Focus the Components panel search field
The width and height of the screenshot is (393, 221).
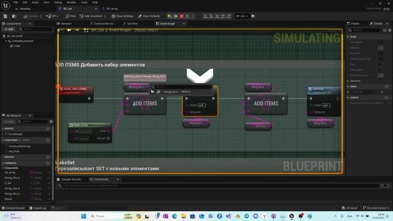[x=36, y=29]
